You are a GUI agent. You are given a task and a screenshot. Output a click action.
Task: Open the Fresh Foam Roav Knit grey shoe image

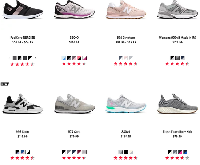(x=177, y=104)
